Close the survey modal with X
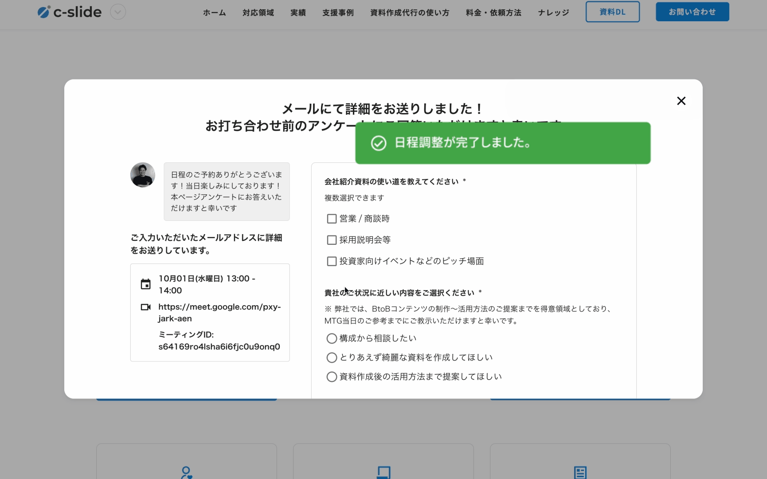This screenshot has height=479, width=767. coord(681,101)
